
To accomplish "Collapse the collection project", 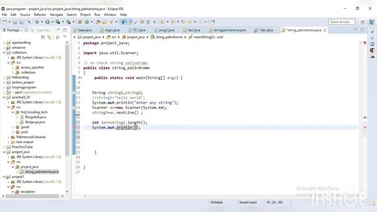I will [4, 52].
